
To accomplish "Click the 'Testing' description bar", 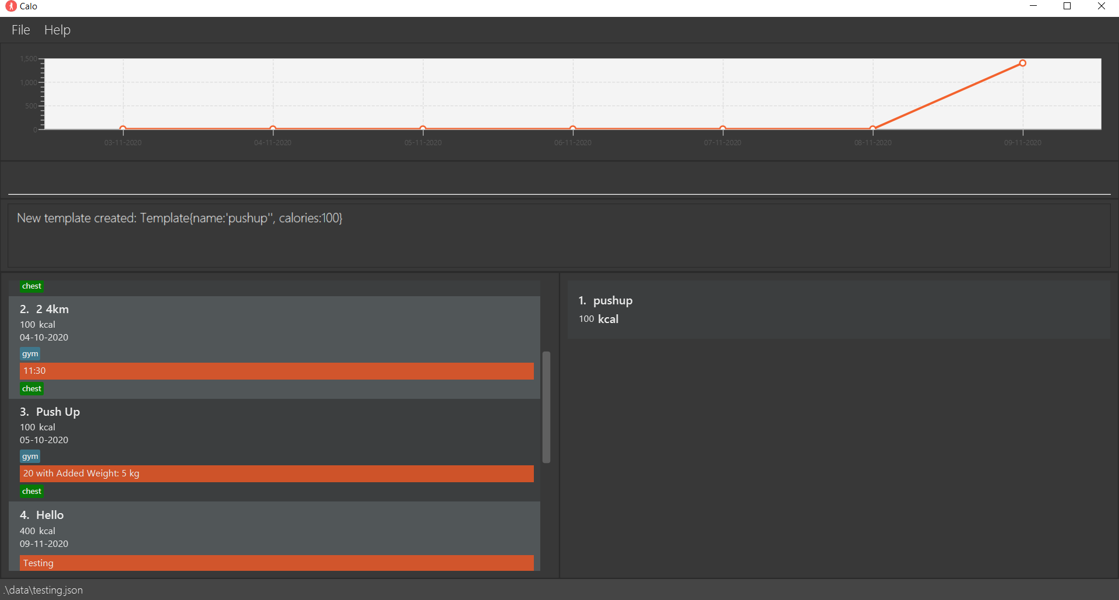I will (277, 563).
